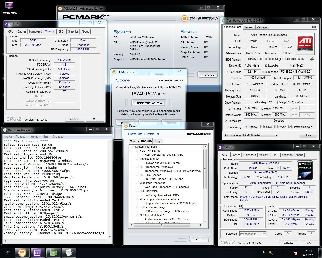Open the Processor #1 selection dropdown
Screen dimensions: 322x258
coord(253,234)
